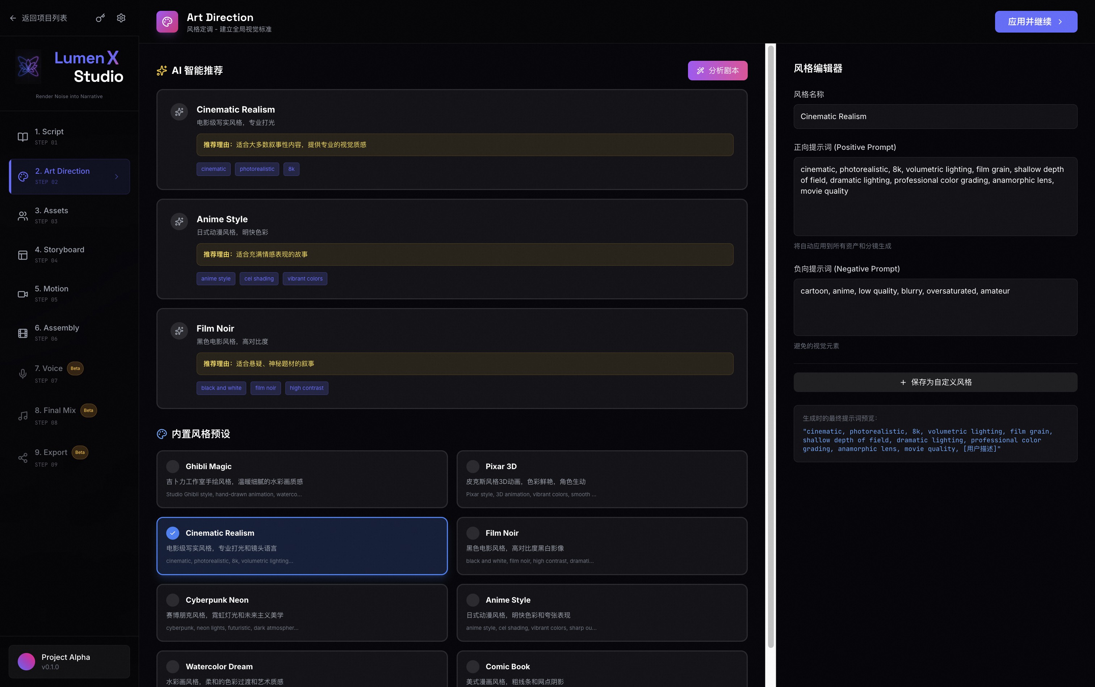Click the key icon in sidebar header
The image size is (1095, 687).
[x=100, y=18]
